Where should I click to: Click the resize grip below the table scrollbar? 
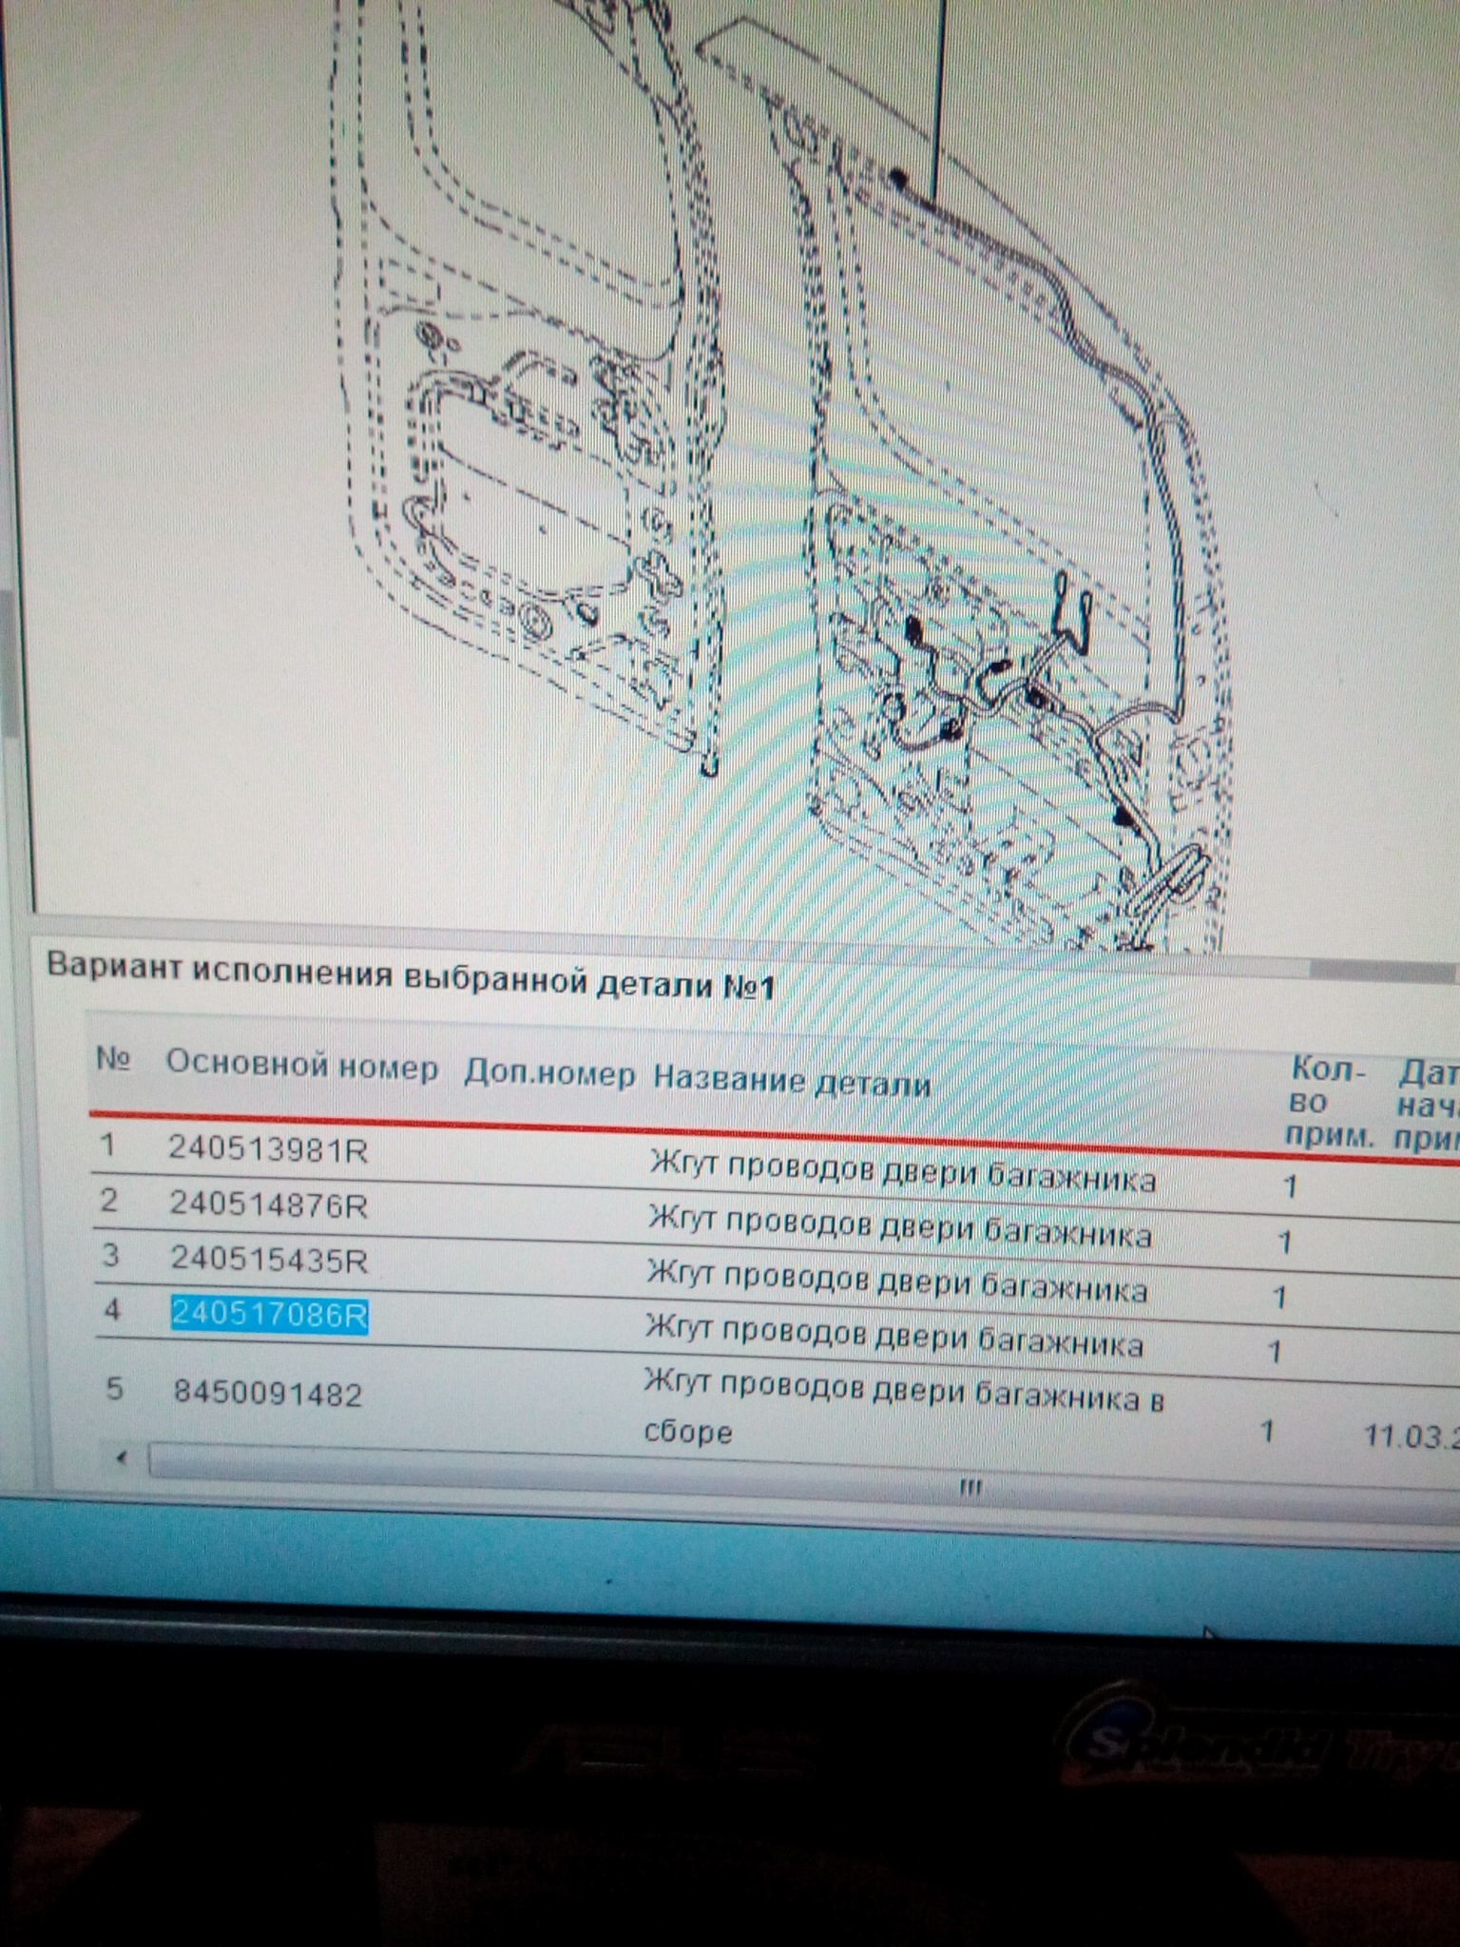pos(970,1487)
